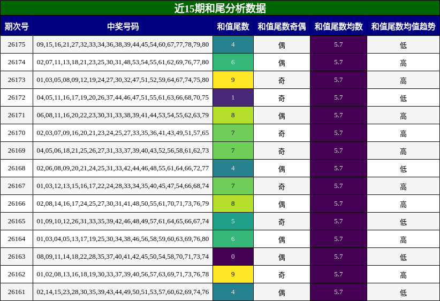Click winning numbers starting 01,02,08,13

coord(123,275)
